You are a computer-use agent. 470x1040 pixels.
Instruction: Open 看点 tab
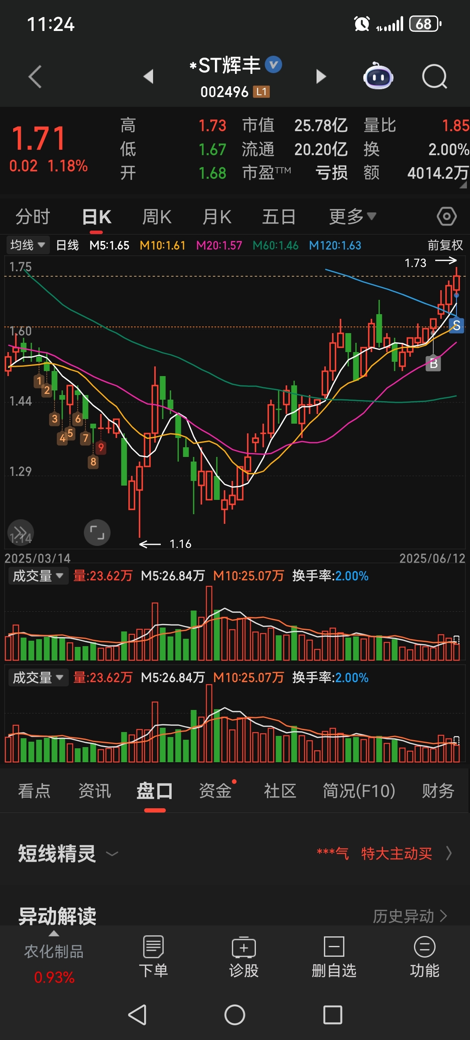click(34, 790)
